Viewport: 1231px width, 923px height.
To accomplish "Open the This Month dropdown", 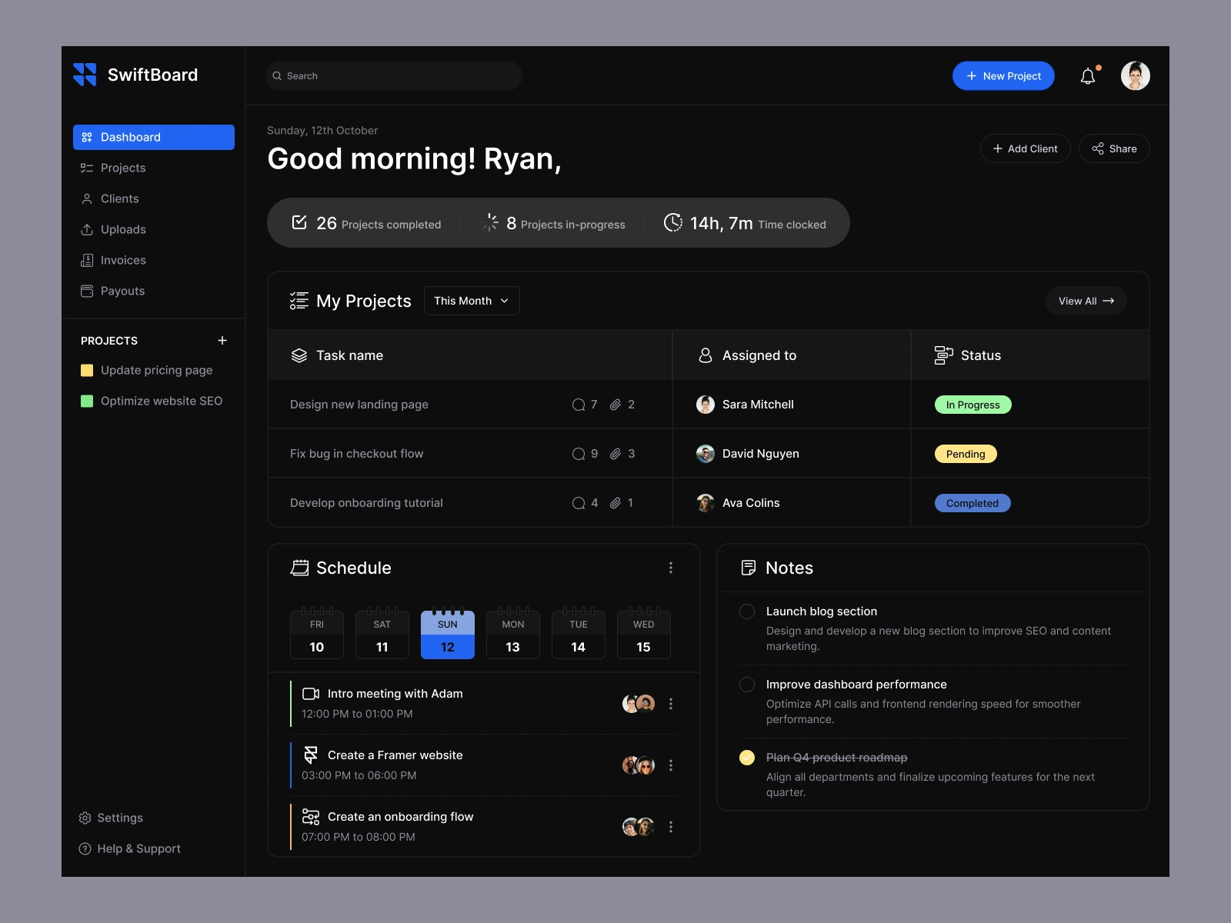I will coord(471,301).
